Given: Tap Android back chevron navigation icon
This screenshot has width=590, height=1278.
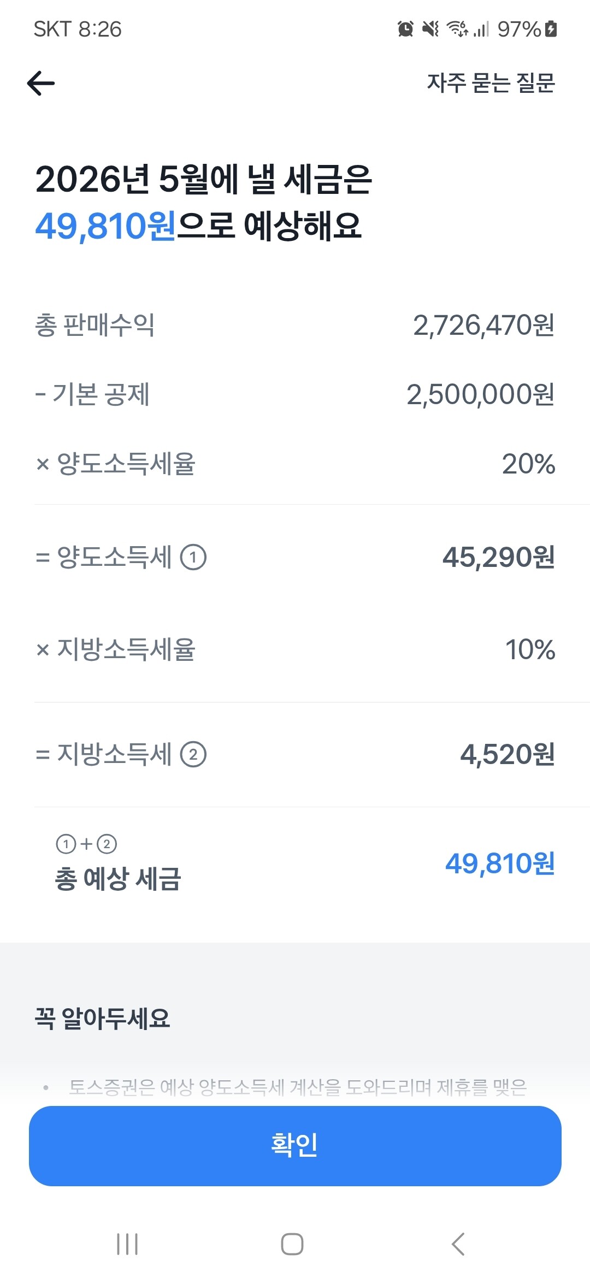Looking at the screenshot, I should click(x=458, y=1244).
